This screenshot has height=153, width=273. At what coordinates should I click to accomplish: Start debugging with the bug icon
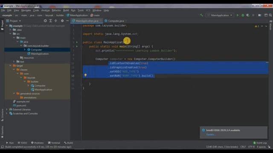coord(243,15)
